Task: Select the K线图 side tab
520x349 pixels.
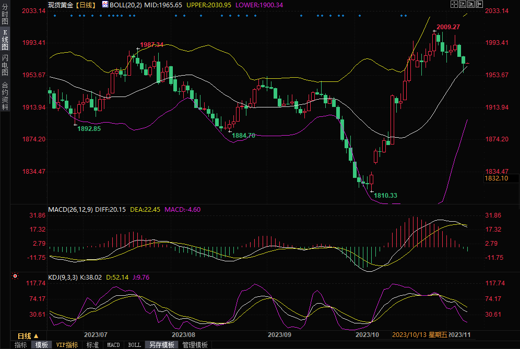Action: click(5, 39)
